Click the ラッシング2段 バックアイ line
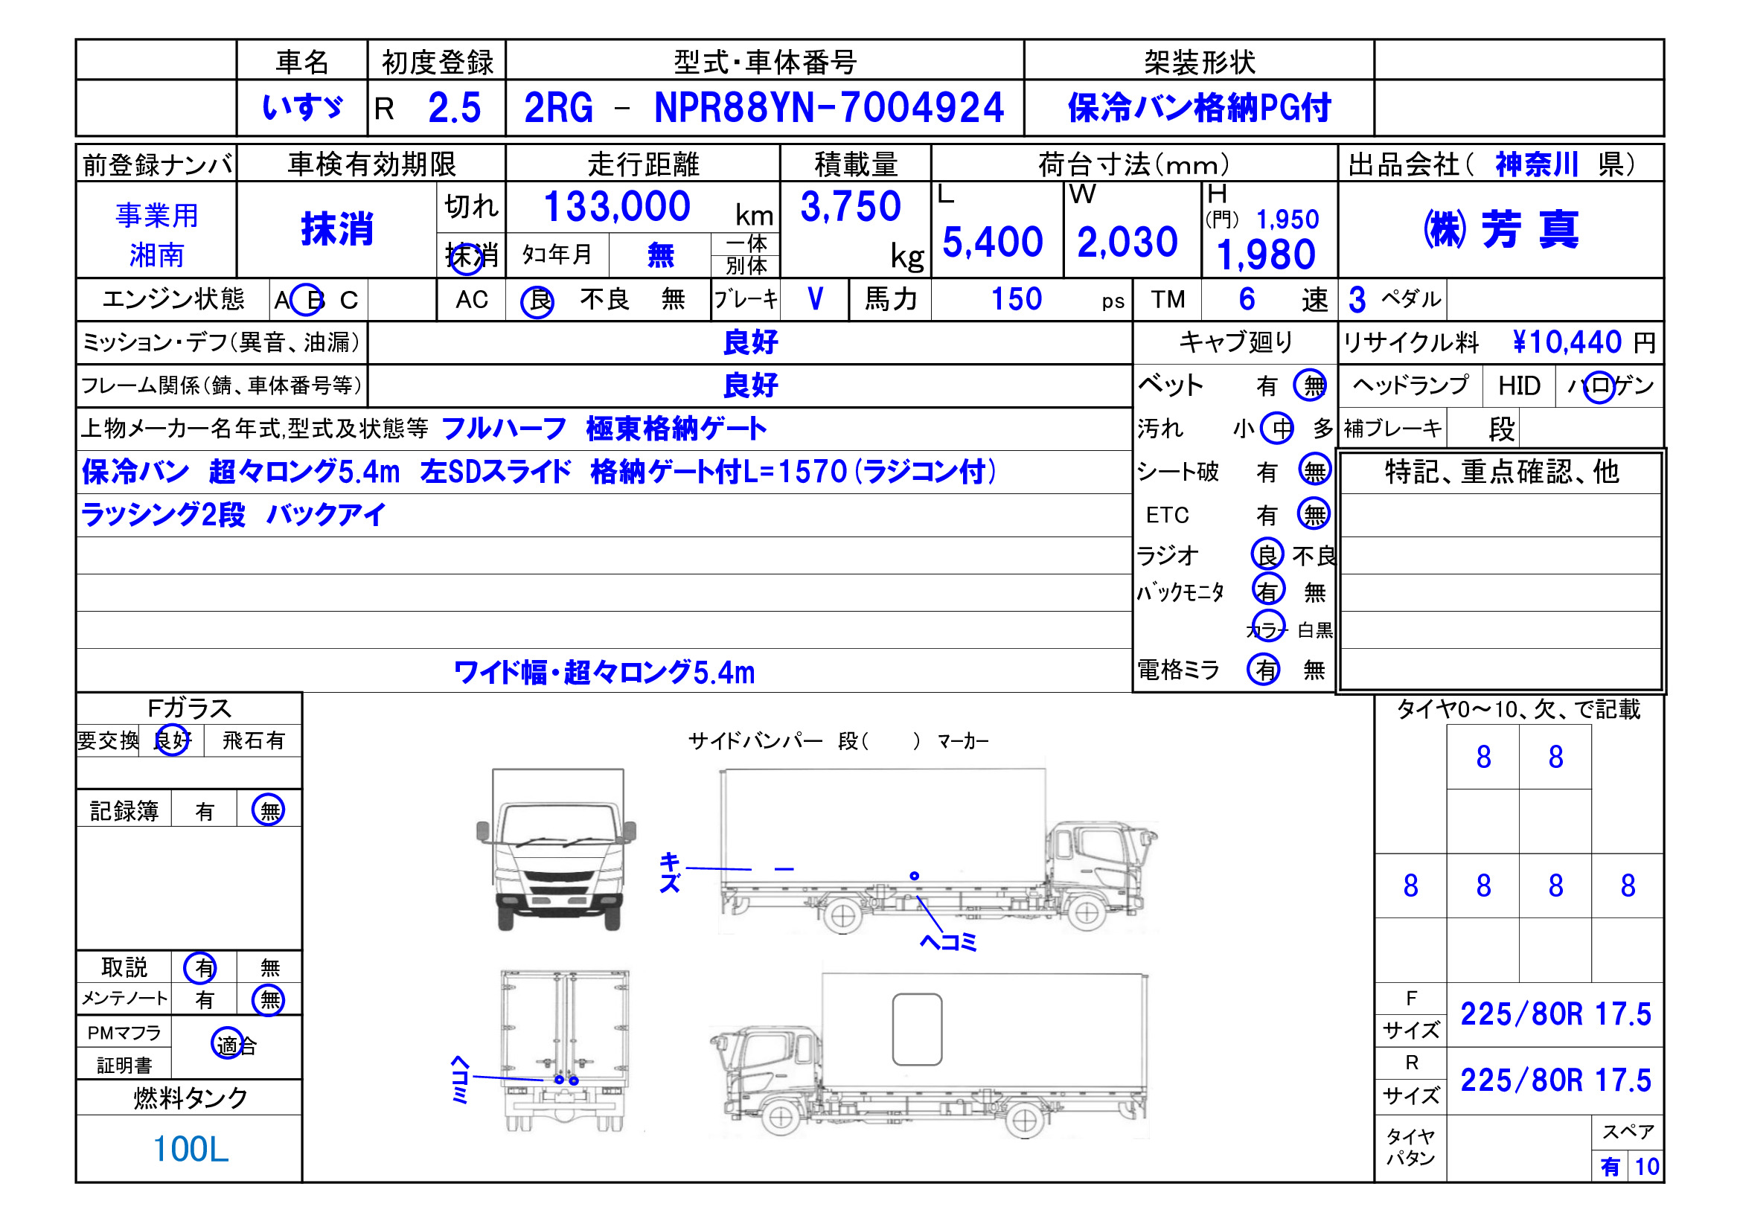This screenshot has height=1230, width=1740. [234, 516]
